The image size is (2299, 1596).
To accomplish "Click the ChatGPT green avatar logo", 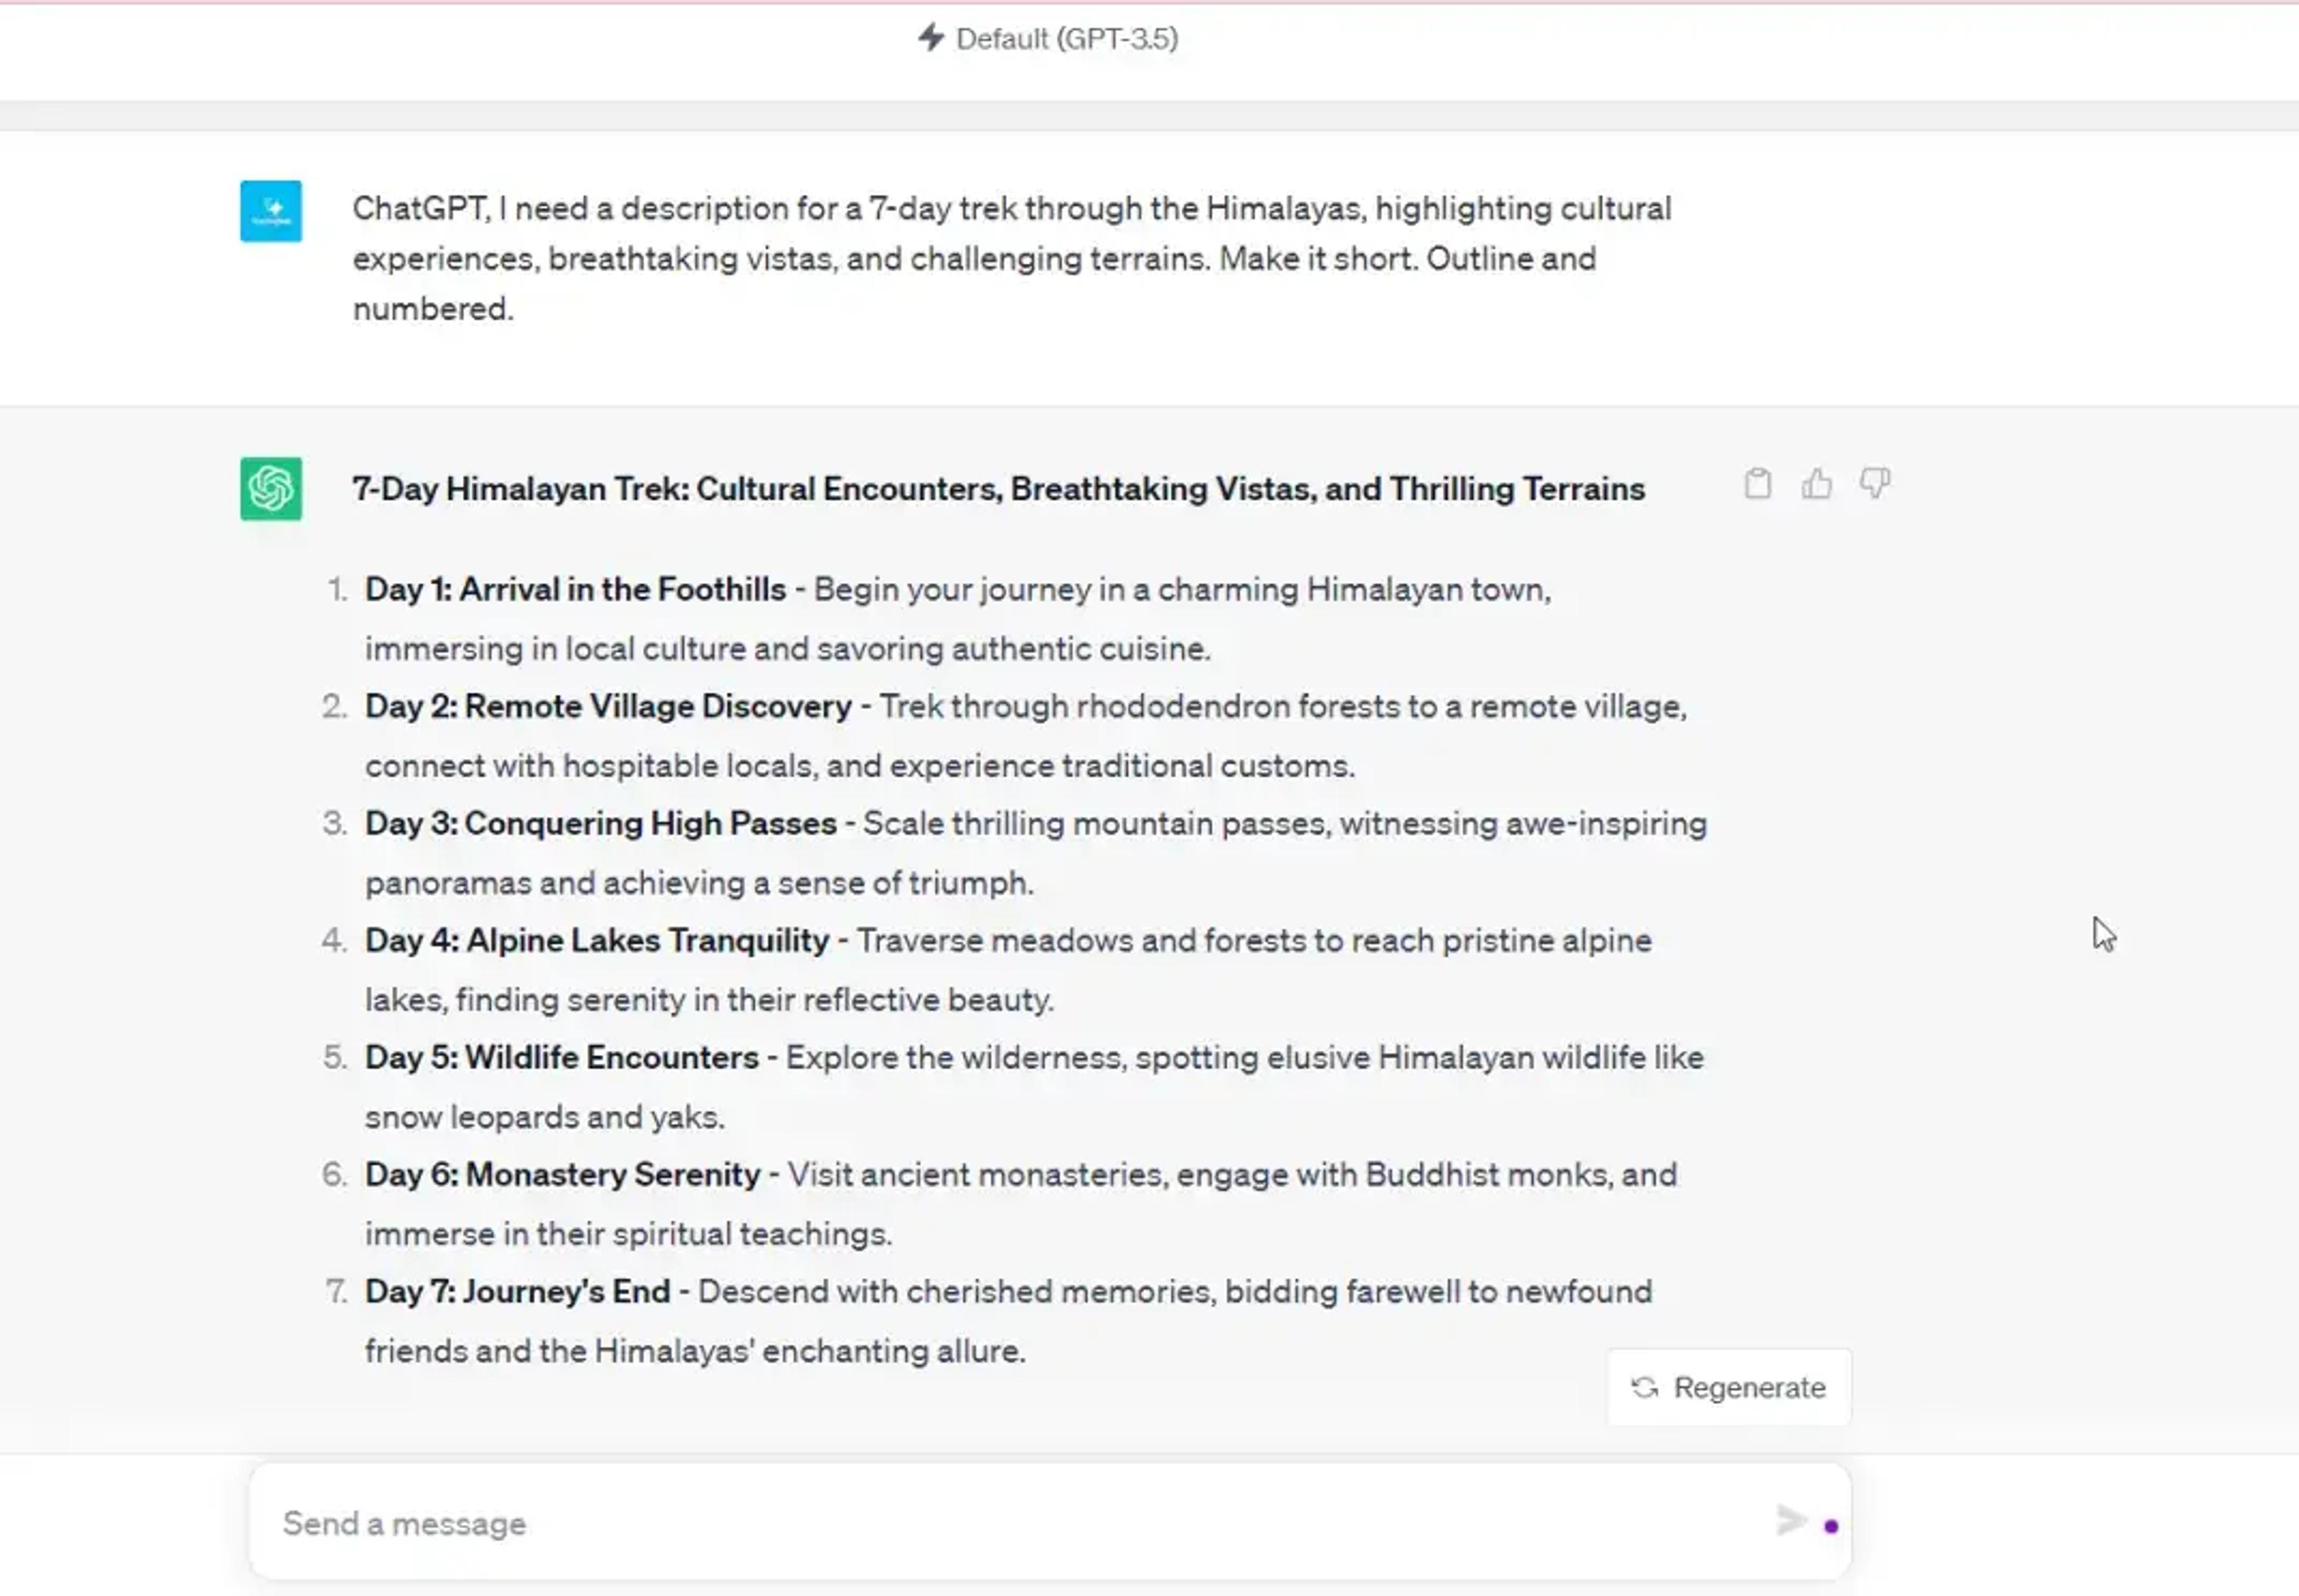I will [271, 489].
